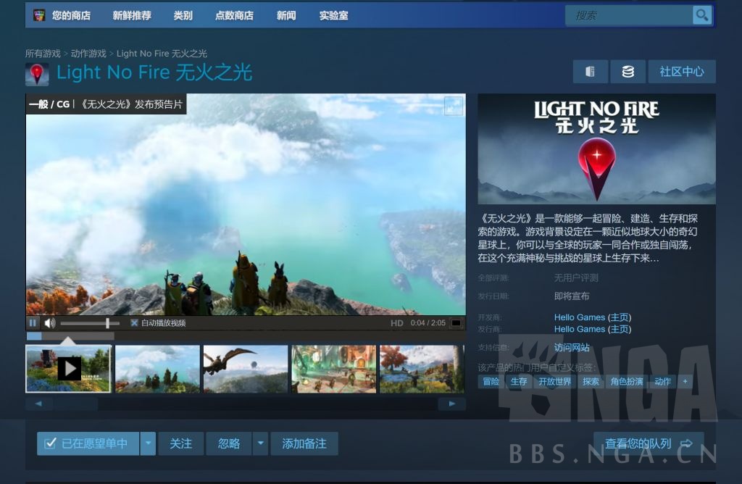
Task: Click 查看您的队列 button
Action: click(x=649, y=443)
